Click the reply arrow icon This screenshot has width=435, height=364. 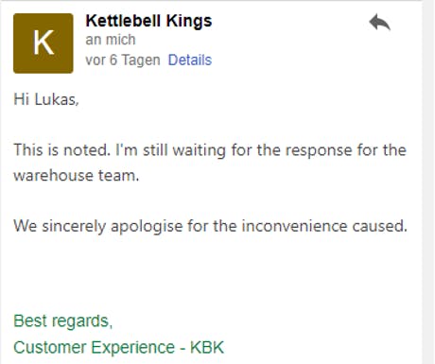coord(379,22)
